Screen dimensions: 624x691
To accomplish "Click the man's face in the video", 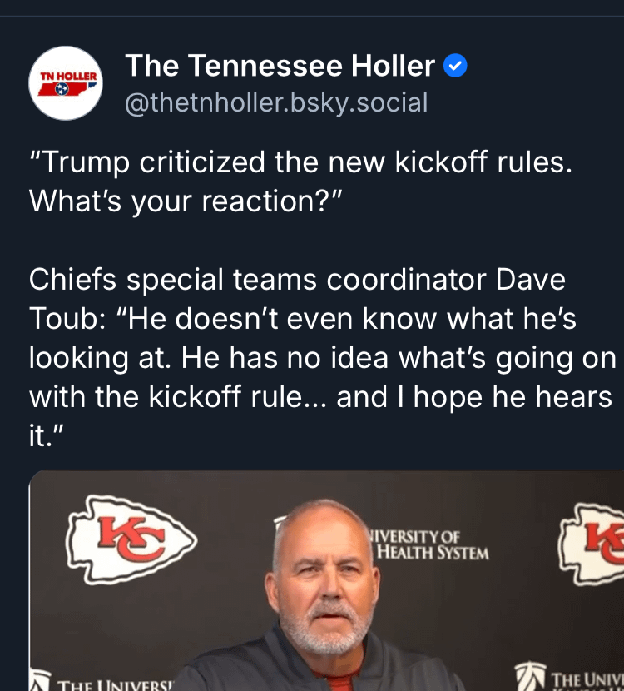I will [326, 583].
